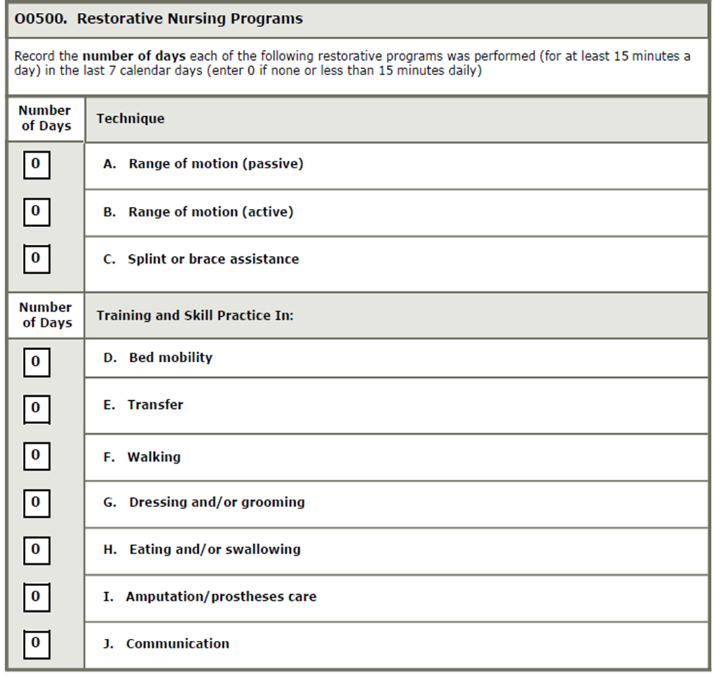This screenshot has height=678, width=719.
Task: Select the Technique column header
Action: (131, 119)
